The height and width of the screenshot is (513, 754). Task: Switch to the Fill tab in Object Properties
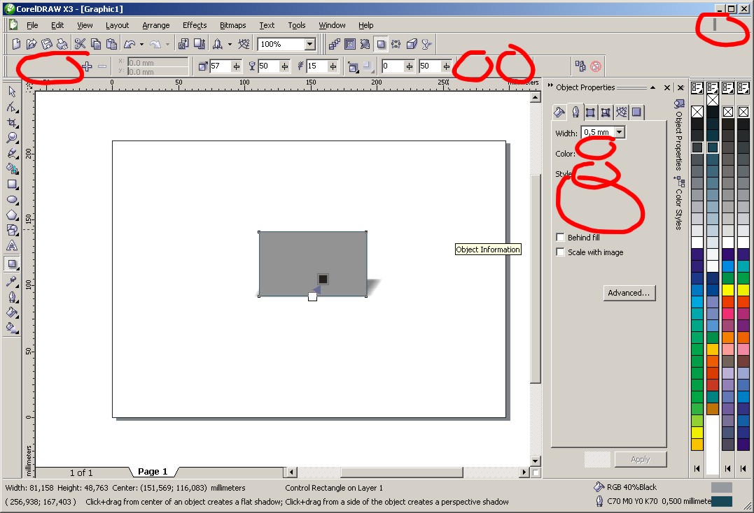[x=559, y=112]
